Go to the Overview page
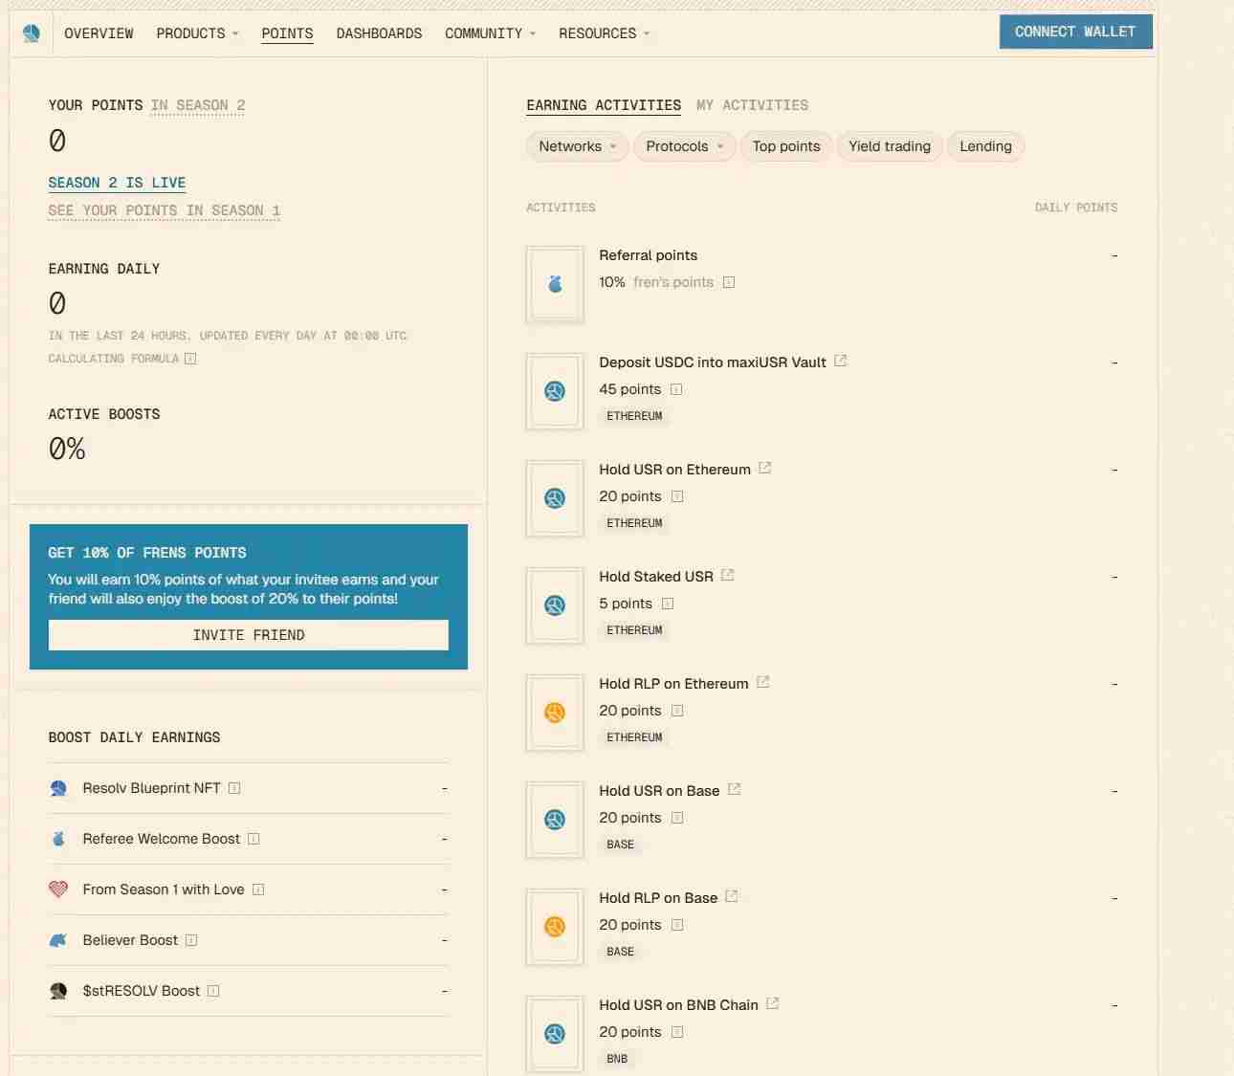The height and width of the screenshot is (1076, 1234). [x=99, y=33]
